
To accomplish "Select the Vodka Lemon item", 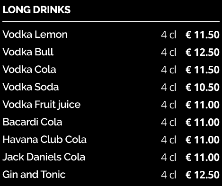I will click(x=35, y=35).
